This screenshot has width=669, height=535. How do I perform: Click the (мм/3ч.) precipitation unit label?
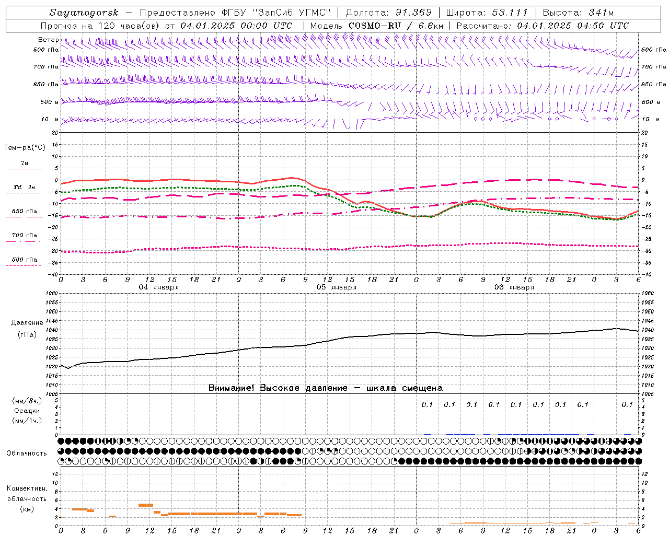point(27,401)
